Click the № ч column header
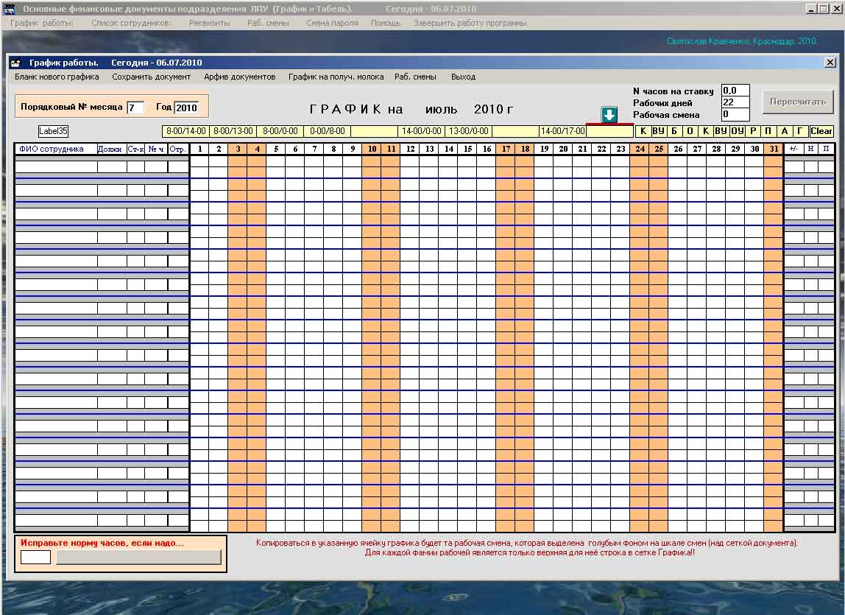The height and width of the screenshot is (615, 845). (156, 149)
